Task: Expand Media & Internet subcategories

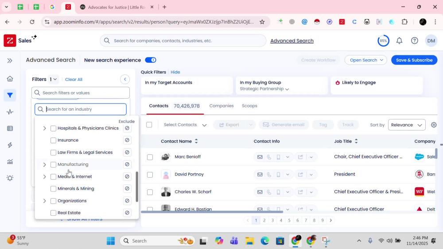Action: 44,177
